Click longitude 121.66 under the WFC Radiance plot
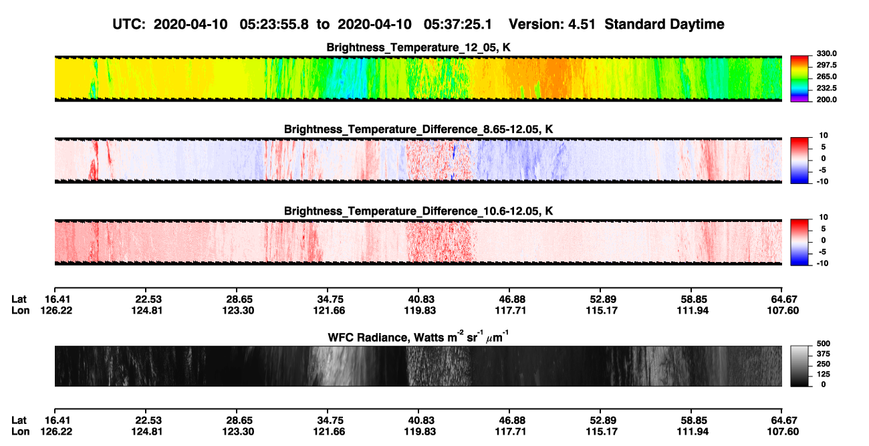 coord(330,431)
